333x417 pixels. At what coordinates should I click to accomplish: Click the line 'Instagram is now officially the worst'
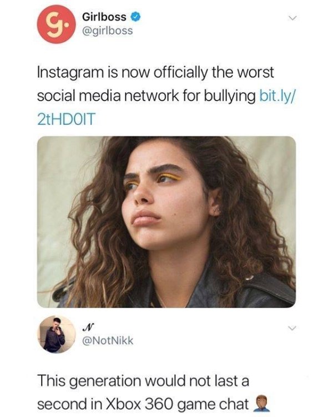(x=155, y=72)
